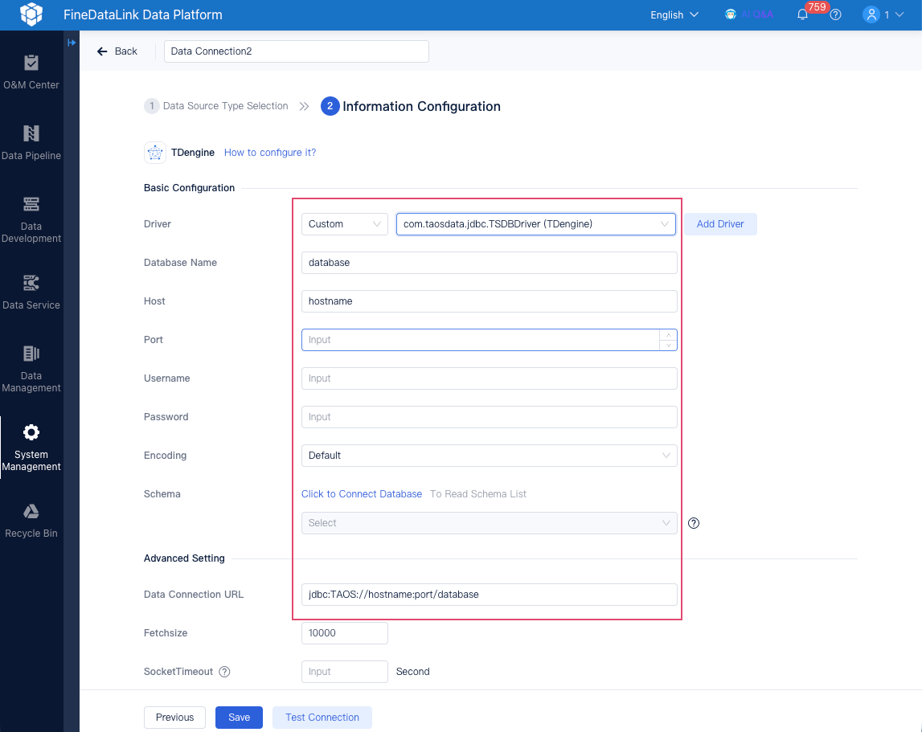Click the TDengine data source icon

[x=154, y=153]
